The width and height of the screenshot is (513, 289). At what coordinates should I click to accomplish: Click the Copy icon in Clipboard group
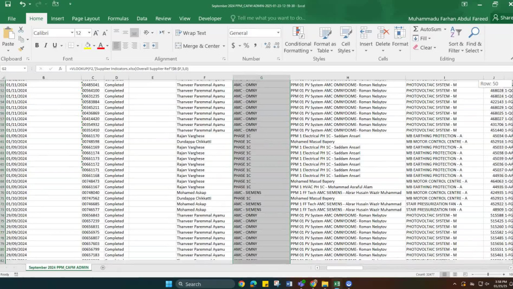coord(21,39)
